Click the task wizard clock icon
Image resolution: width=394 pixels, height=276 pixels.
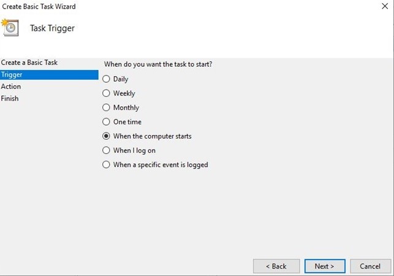[10, 28]
